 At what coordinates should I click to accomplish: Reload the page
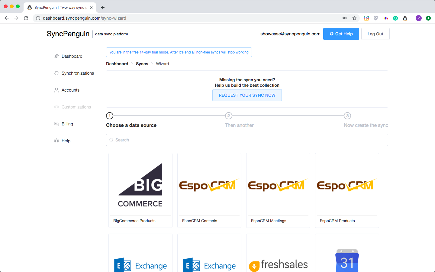(x=26, y=18)
